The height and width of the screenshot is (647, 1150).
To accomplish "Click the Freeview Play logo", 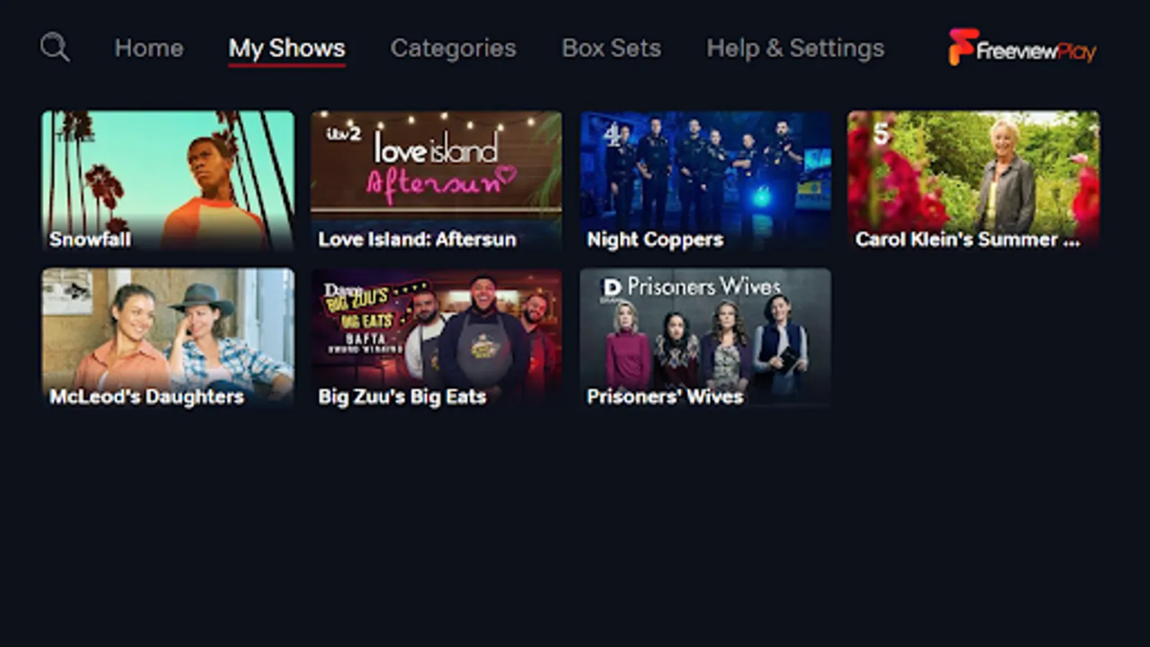I will (x=1021, y=47).
